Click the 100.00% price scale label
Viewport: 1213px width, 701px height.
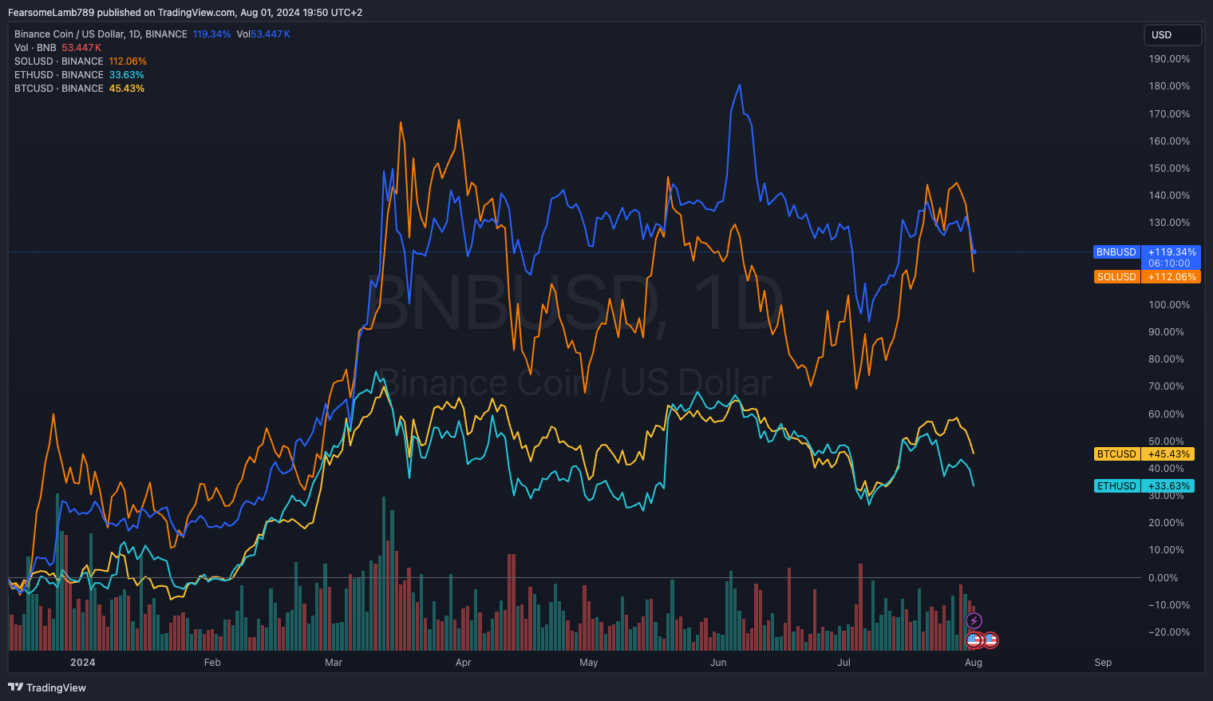1169,305
